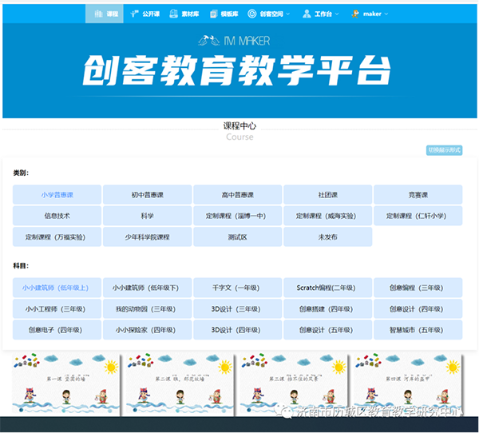
Task: Expand the 工作台 dropdown arrow
Action: [x=338, y=14]
